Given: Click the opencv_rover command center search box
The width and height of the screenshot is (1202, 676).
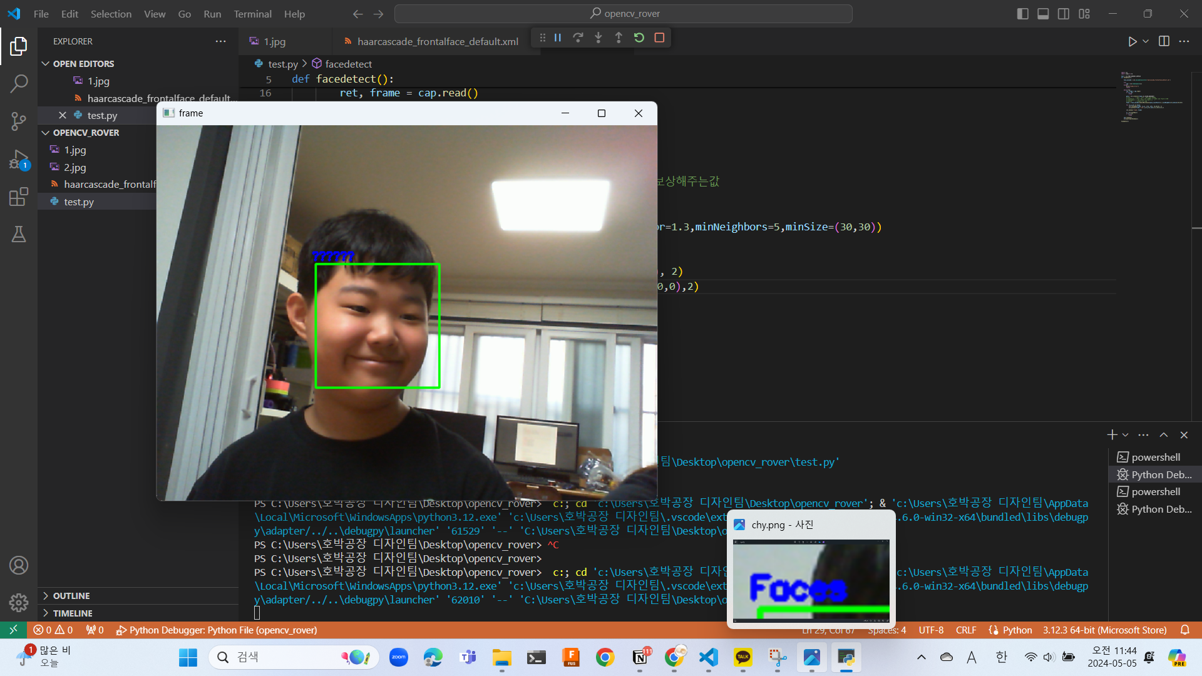Looking at the screenshot, I should [624, 14].
